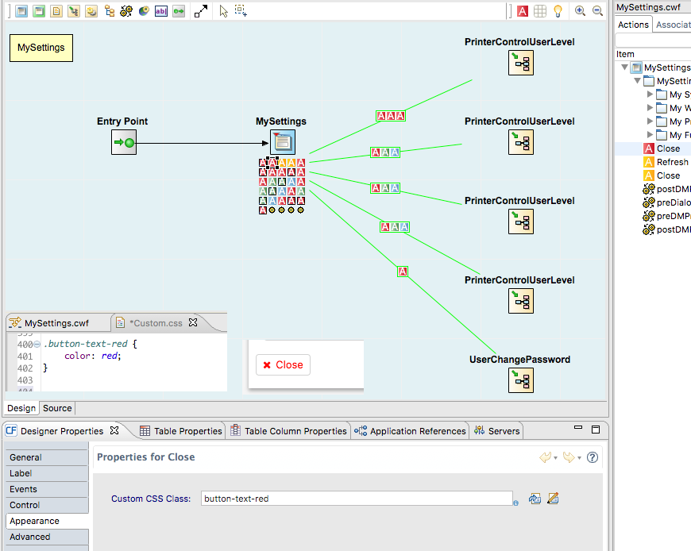Click the double gears toolbar icon
Image resolution: width=691 pixels, height=551 pixels.
(126, 11)
